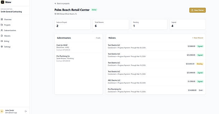Click the Waivr logo icon
Viewport: 219px width, 114px height.
2,2
